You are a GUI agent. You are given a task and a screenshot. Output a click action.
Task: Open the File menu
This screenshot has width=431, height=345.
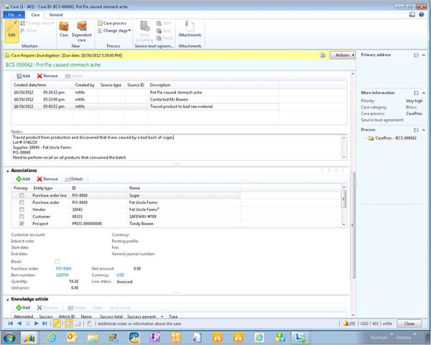pos(13,14)
